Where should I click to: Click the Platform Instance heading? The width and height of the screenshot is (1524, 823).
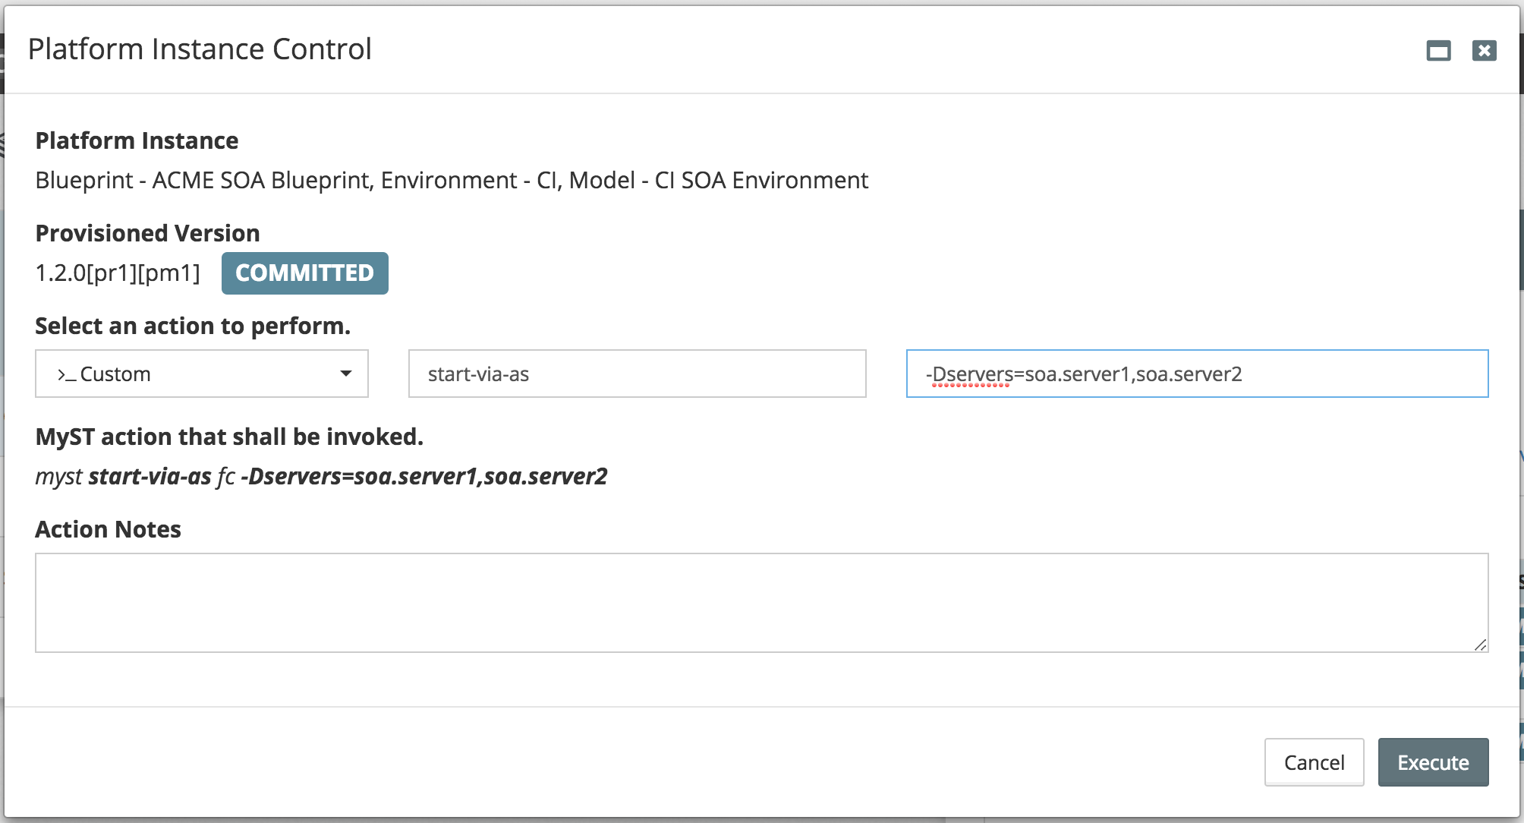(137, 140)
